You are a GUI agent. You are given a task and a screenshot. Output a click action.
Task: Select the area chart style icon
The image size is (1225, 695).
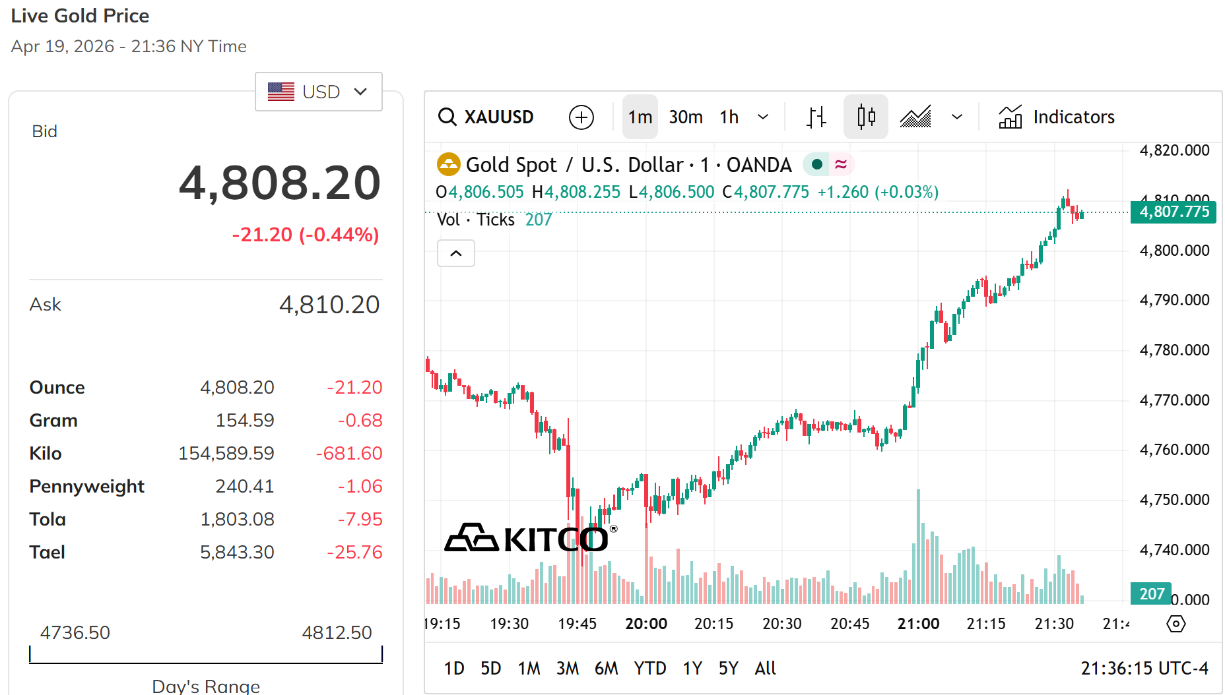click(x=915, y=117)
